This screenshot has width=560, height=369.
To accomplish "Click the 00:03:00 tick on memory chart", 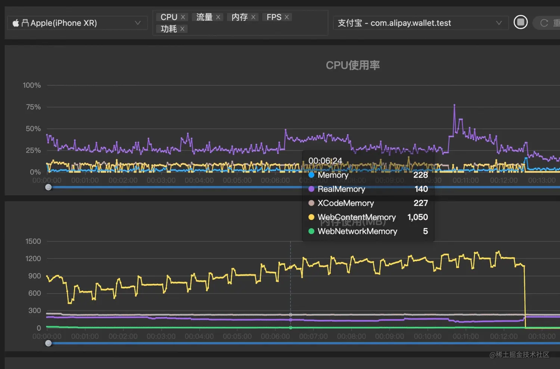I will click(161, 337).
